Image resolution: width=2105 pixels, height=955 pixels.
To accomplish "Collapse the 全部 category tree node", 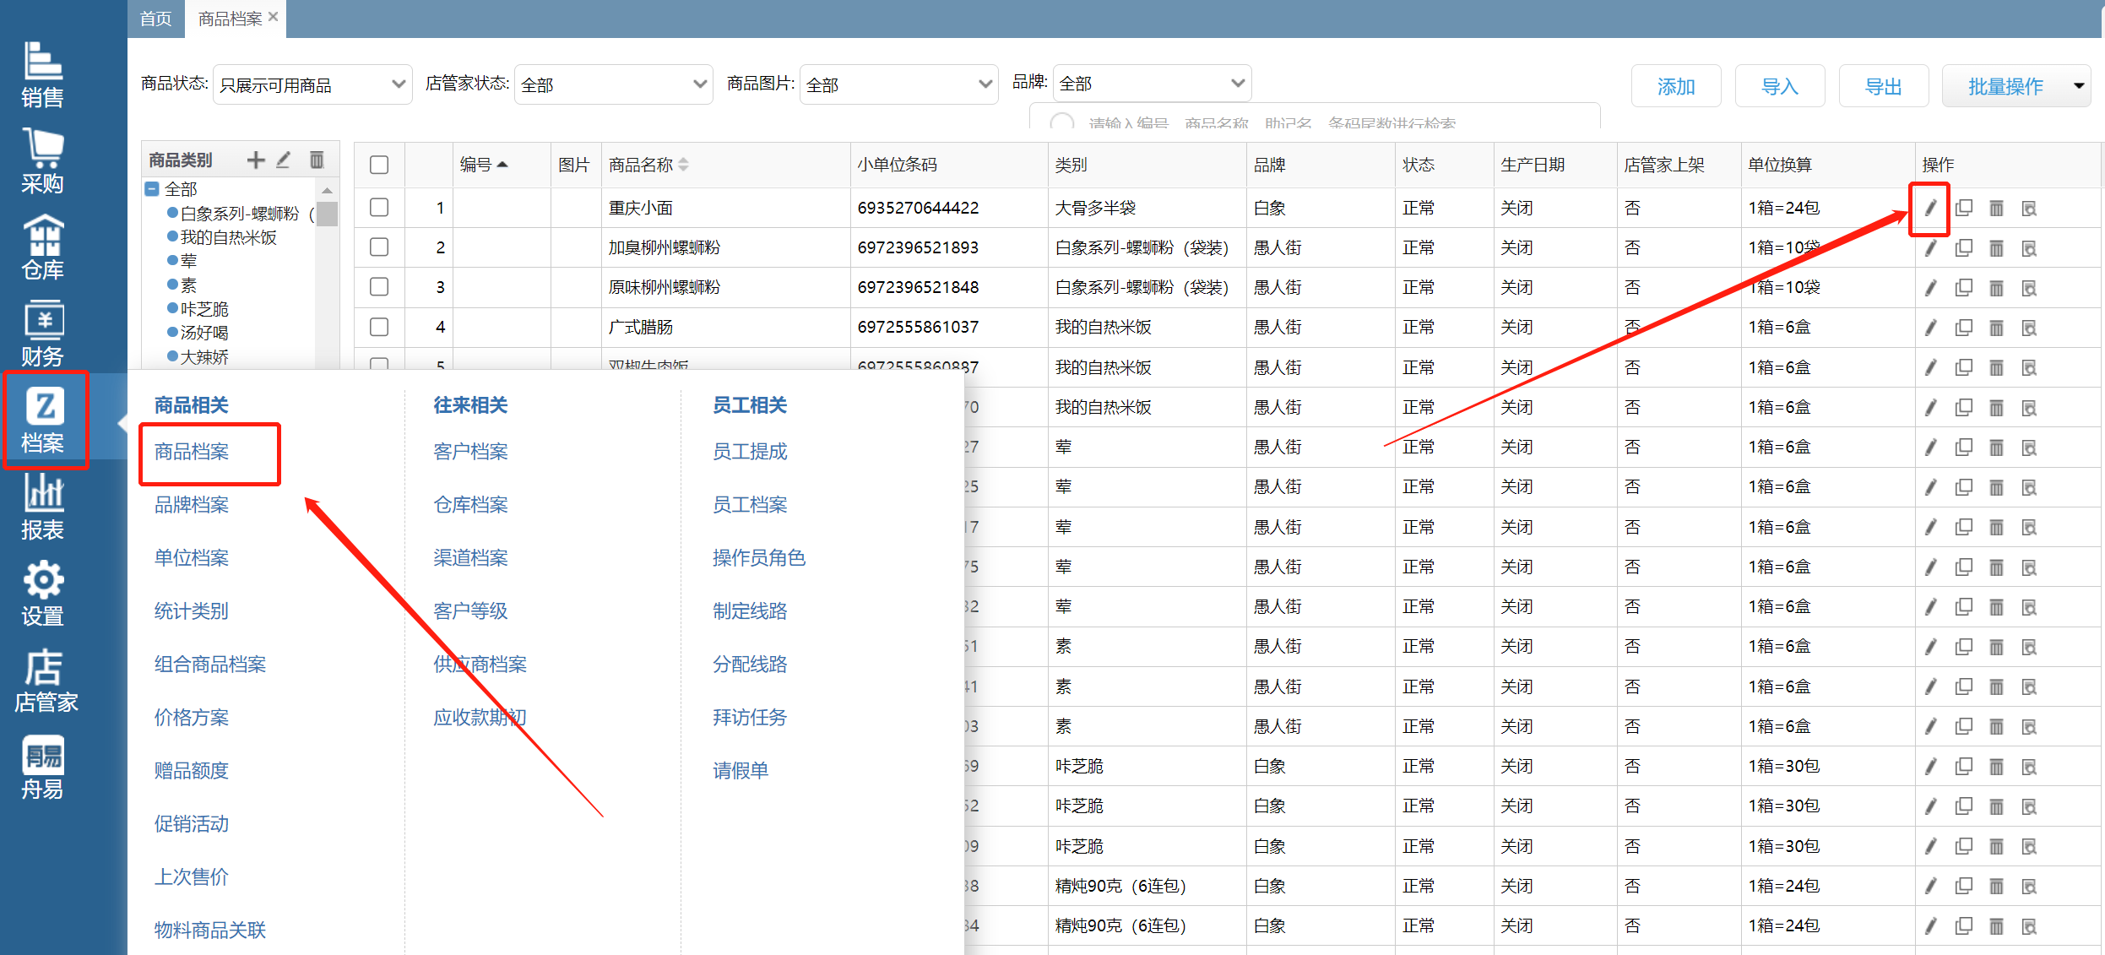I will coord(152,188).
